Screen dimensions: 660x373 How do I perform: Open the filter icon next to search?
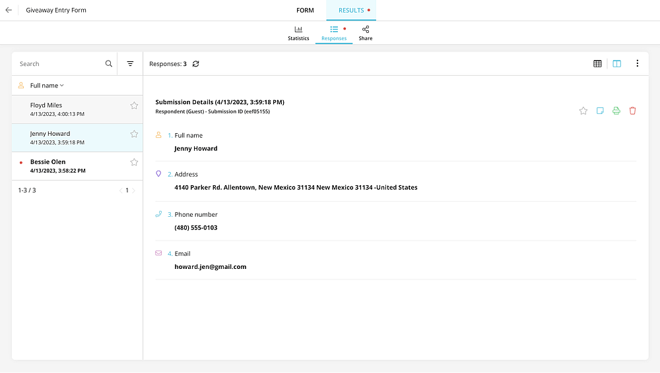(130, 64)
